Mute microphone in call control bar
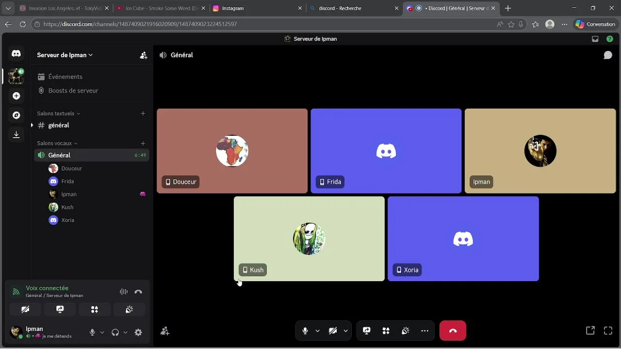Image resolution: width=621 pixels, height=349 pixels. 305,331
